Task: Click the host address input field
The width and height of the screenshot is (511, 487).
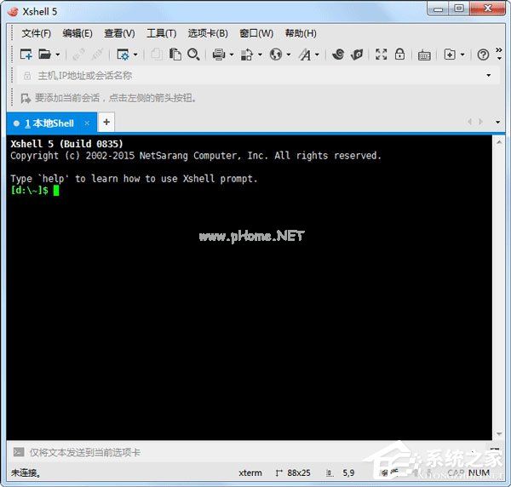Action: tap(255, 76)
